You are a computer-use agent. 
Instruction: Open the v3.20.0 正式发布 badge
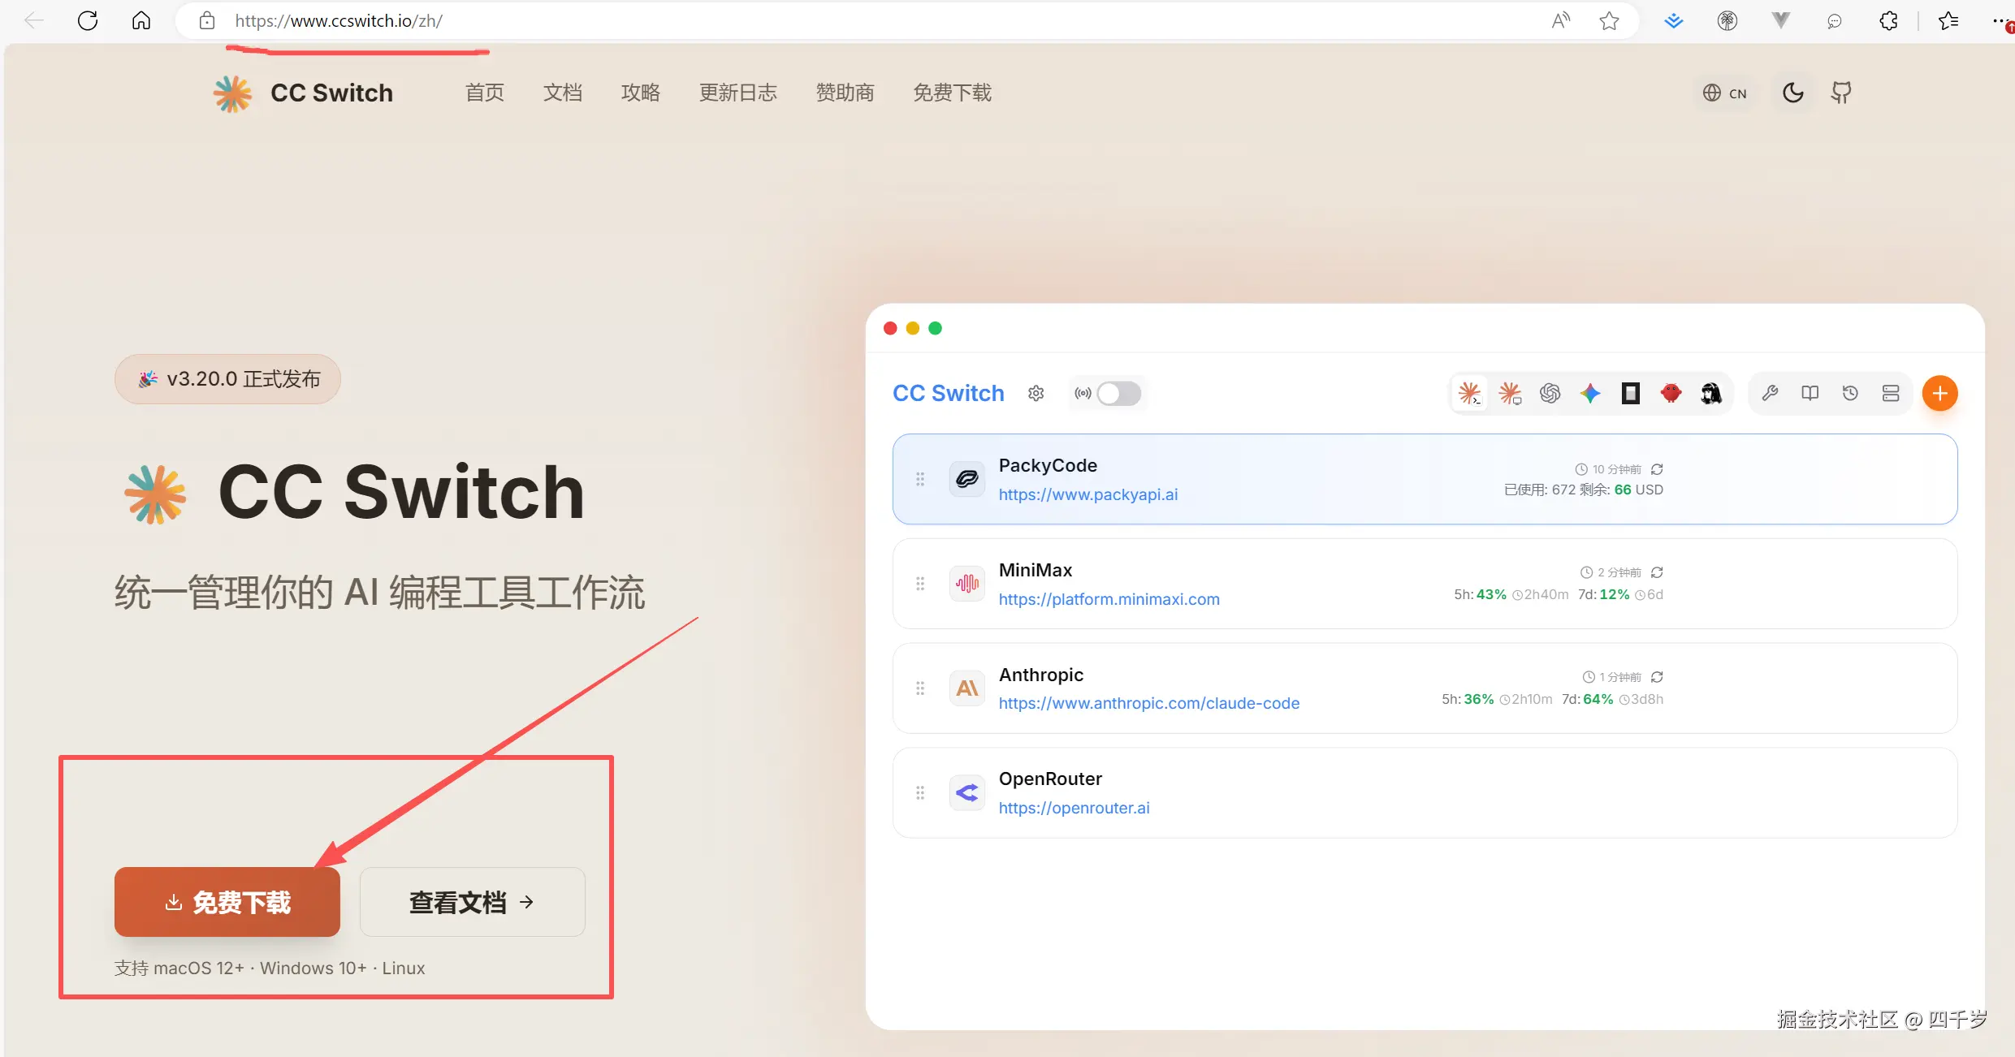[227, 379]
